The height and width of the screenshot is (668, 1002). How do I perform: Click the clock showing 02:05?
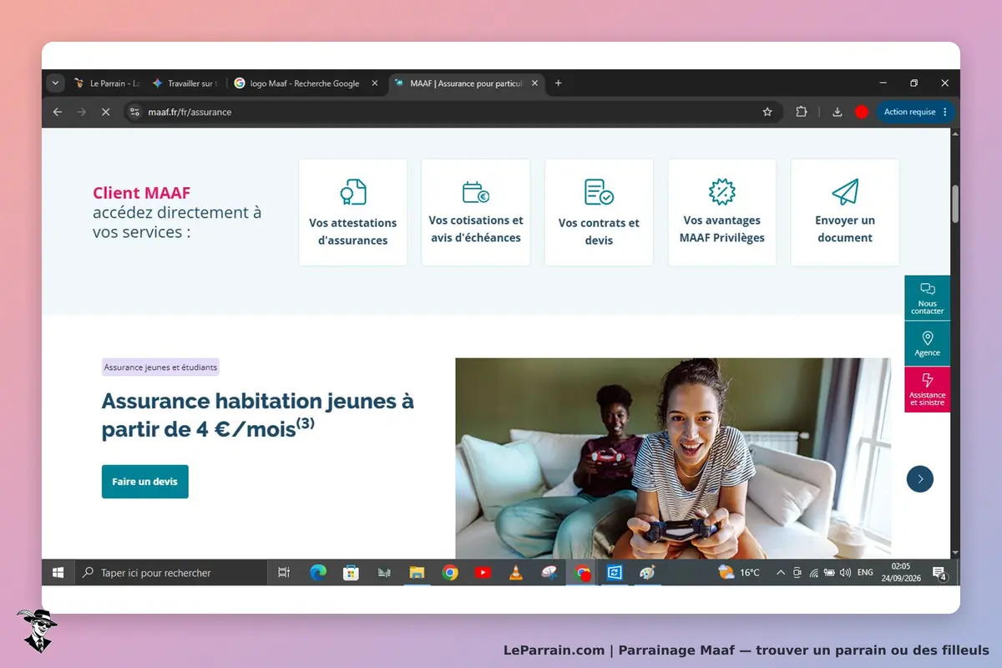[900, 572]
